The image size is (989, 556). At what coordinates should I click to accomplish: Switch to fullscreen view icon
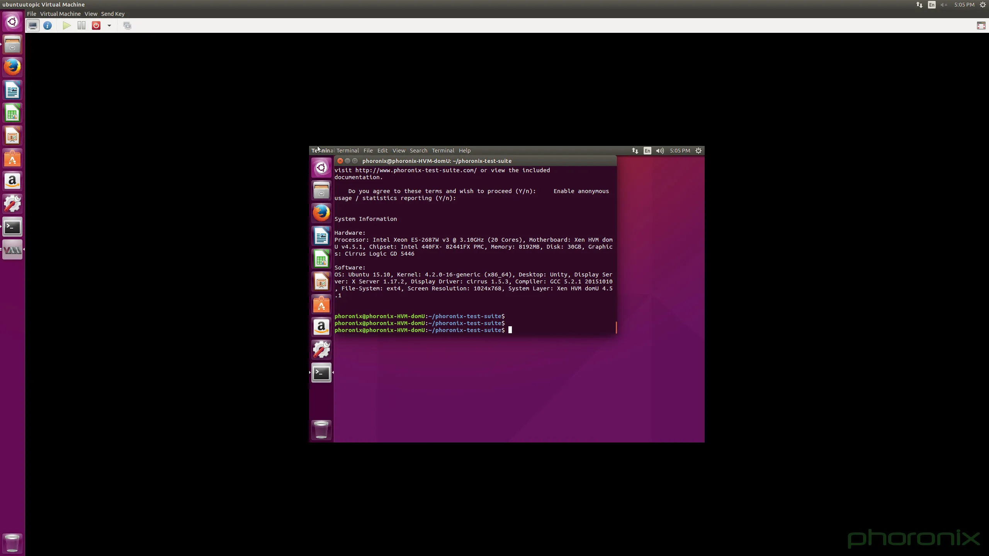981,25
